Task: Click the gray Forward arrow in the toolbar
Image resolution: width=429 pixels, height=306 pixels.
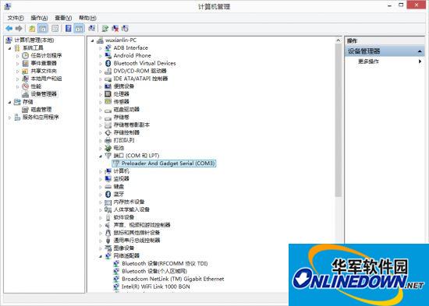Action: pos(19,28)
